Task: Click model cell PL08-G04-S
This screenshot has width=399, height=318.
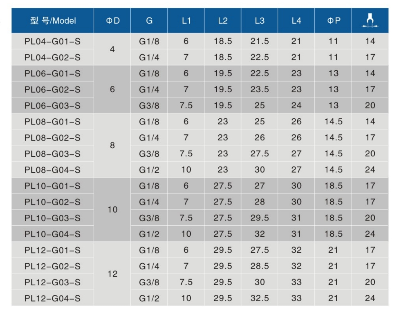Action: pos(53,170)
